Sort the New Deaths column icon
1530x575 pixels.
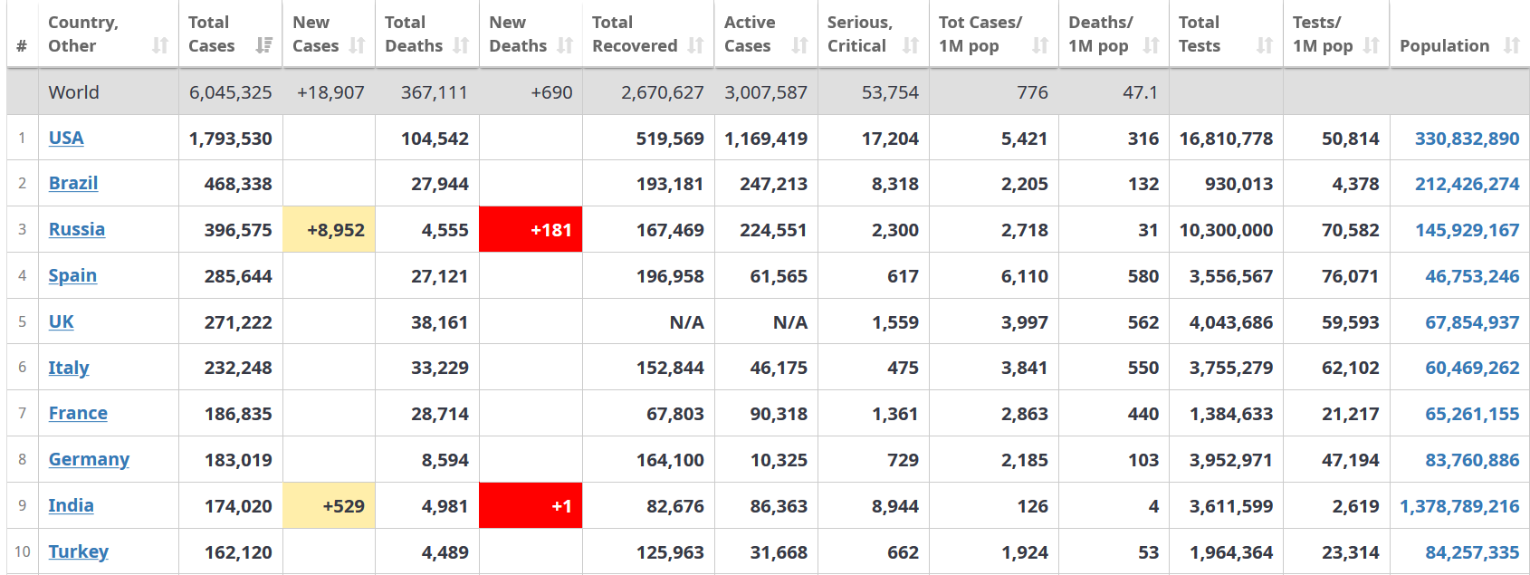coord(565,45)
